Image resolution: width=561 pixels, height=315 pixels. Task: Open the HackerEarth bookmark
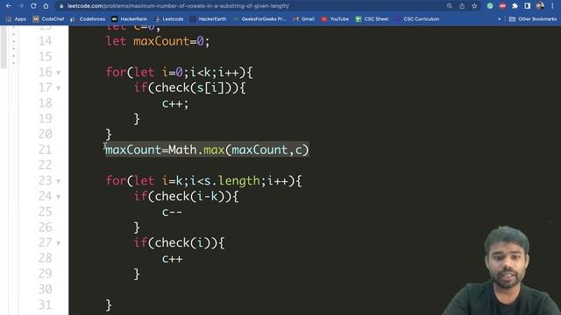(x=209, y=19)
